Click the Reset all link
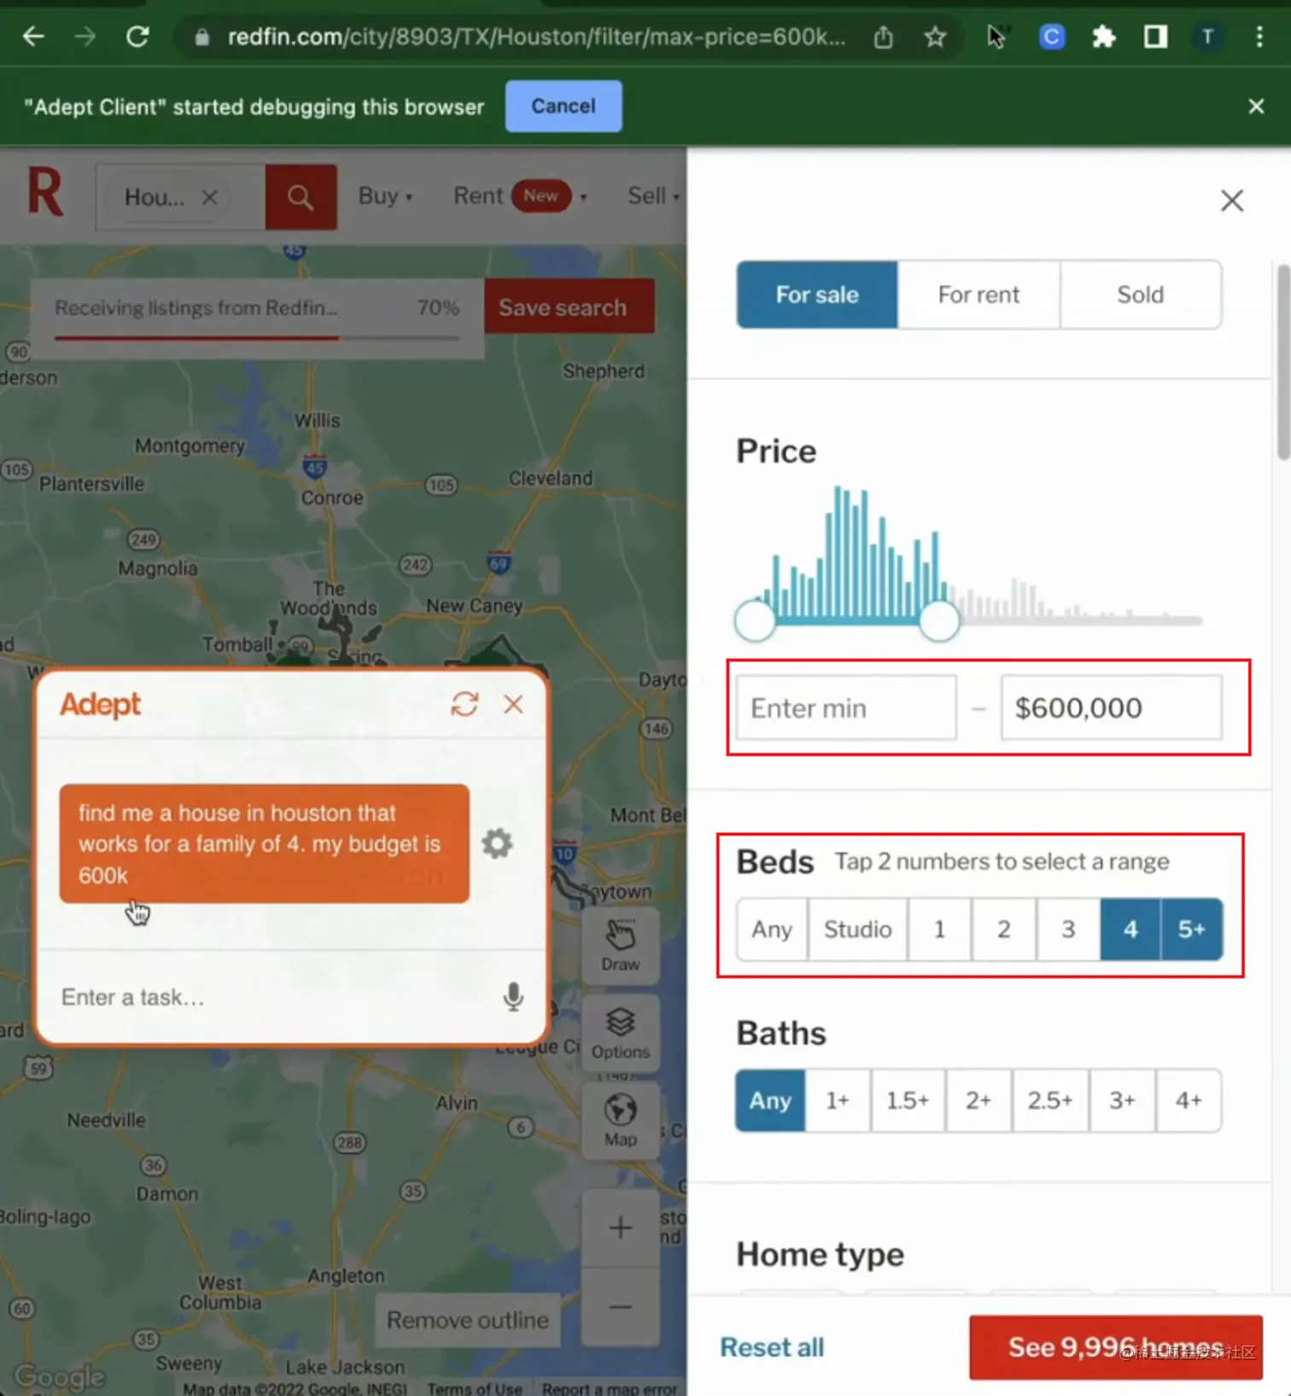This screenshot has height=1396, width=1291. [x=772, y=1347]
